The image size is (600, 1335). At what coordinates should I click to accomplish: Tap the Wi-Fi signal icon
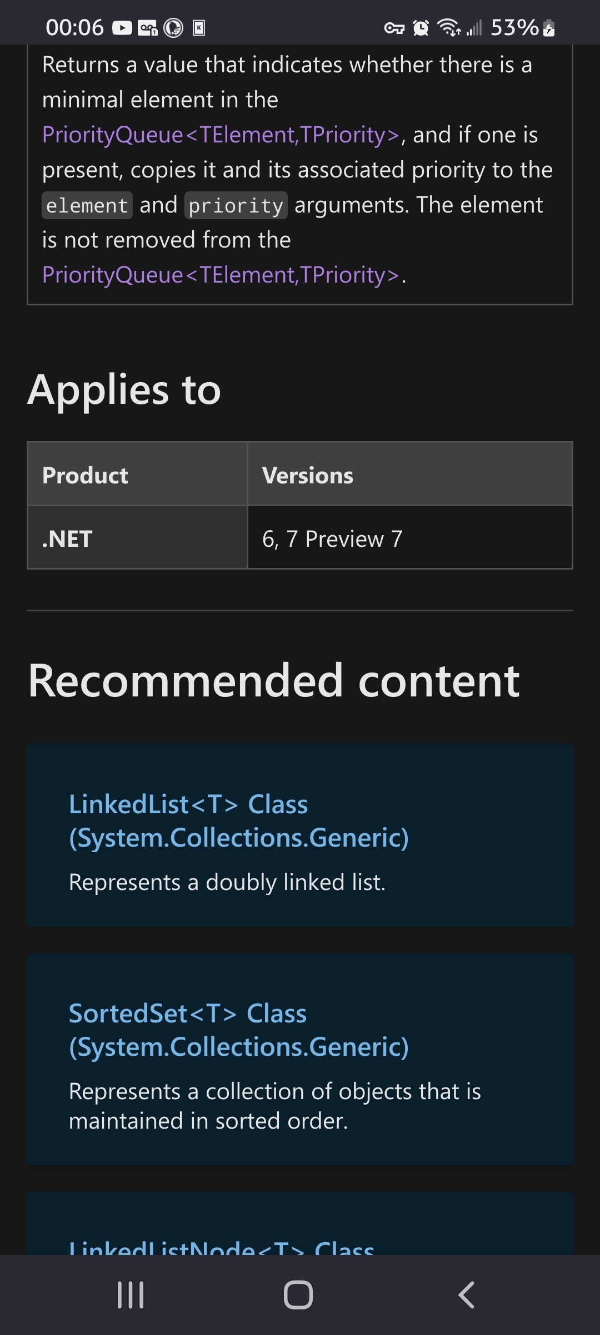click(x=449, y=27)
